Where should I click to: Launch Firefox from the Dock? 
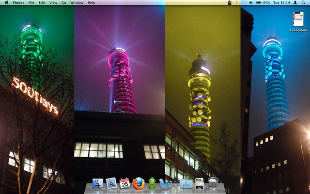click(139, 183)
